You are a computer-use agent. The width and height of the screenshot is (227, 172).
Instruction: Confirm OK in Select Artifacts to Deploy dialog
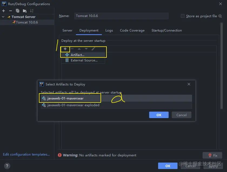159,115
